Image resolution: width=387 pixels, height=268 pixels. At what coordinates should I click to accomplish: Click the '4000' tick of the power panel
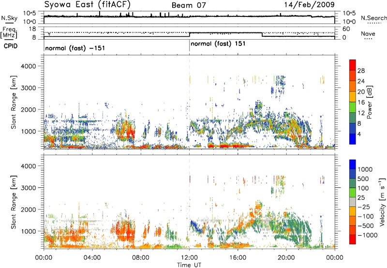29,66
